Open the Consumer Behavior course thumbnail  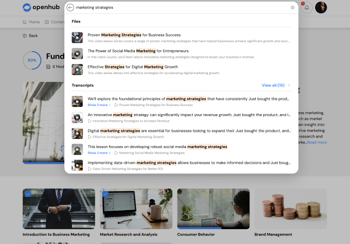pos(213,209)
